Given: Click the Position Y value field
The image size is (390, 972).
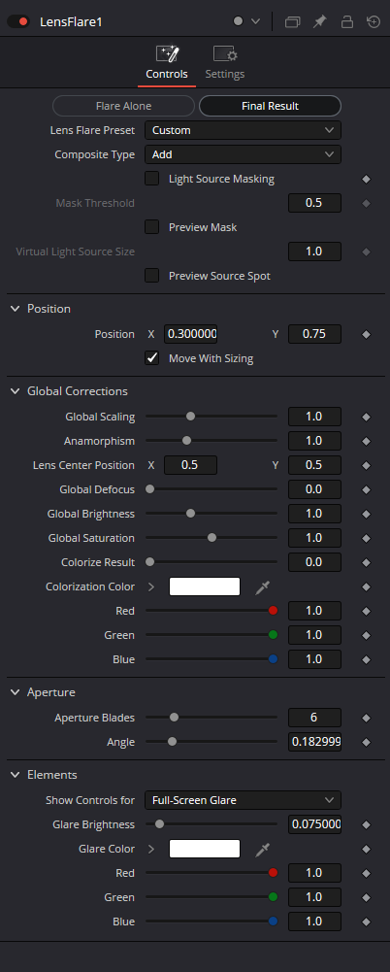Looking at the screenshot, I should (x=314, y=333).
